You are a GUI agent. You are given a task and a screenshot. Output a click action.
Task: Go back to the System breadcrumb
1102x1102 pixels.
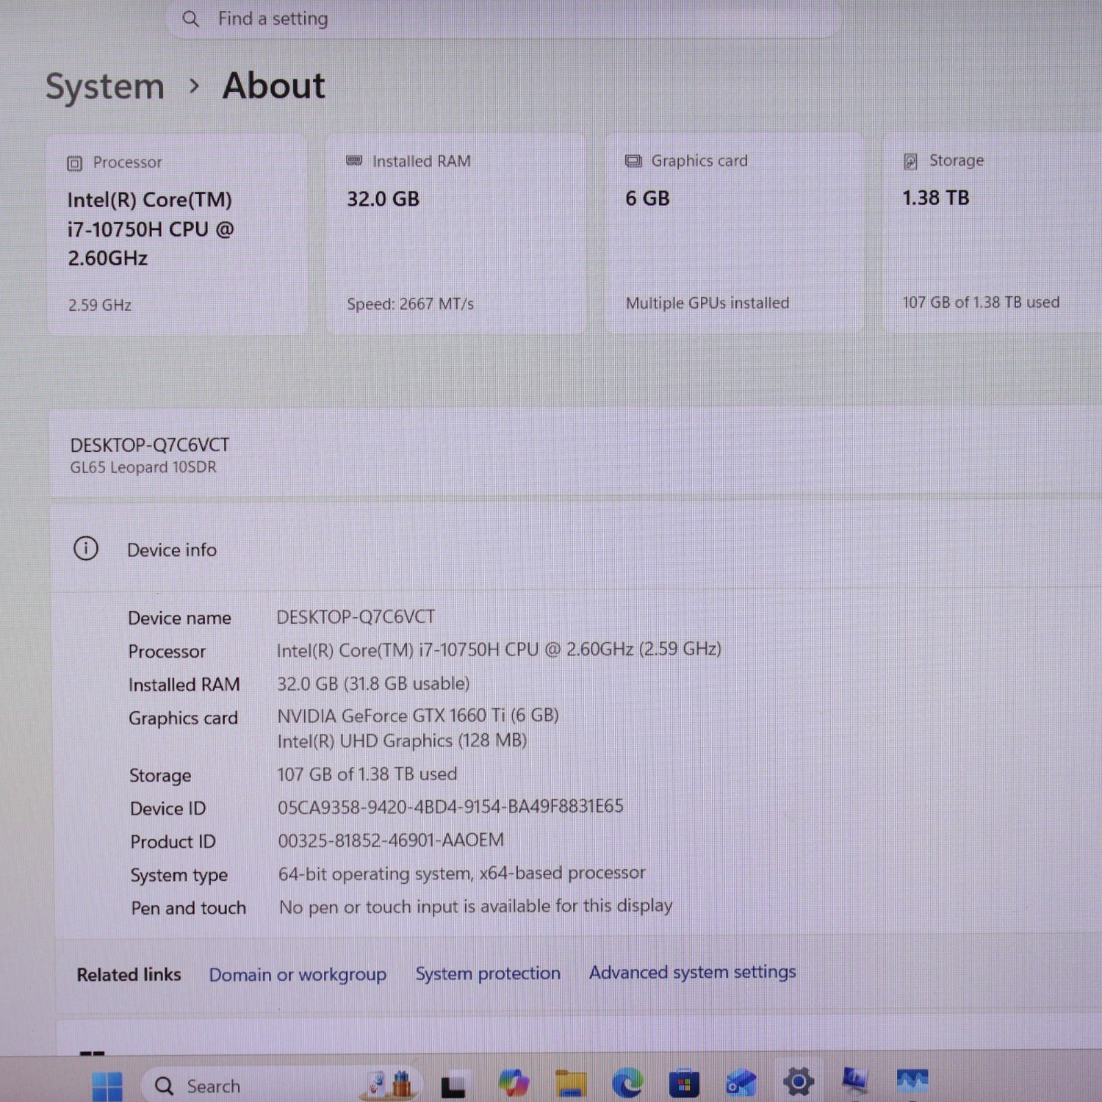(105, 87)
